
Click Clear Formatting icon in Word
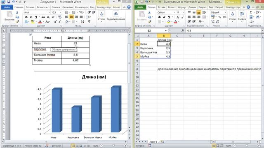(x=59, y=17)
